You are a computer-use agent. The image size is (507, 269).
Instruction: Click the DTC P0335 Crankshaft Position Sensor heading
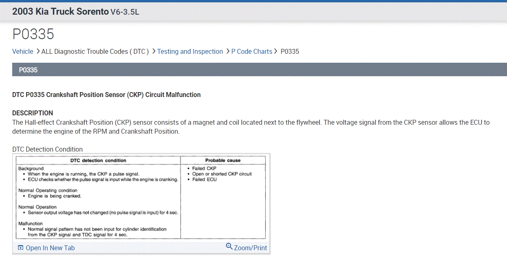pos(106,95)
